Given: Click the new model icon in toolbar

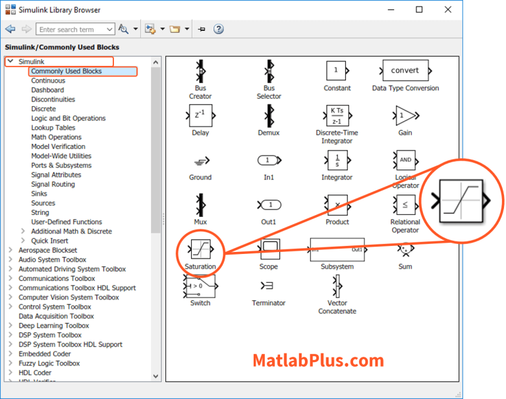Looking at the screenshot, I should point(150,29).
